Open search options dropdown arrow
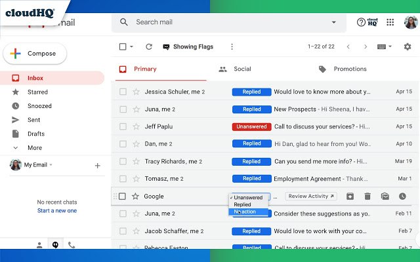The image size is (420, 262). pos(334,22)
